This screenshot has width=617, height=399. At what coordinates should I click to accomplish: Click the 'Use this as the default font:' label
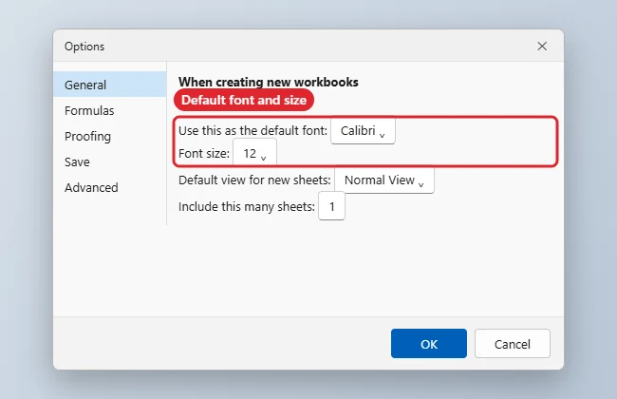252,130
